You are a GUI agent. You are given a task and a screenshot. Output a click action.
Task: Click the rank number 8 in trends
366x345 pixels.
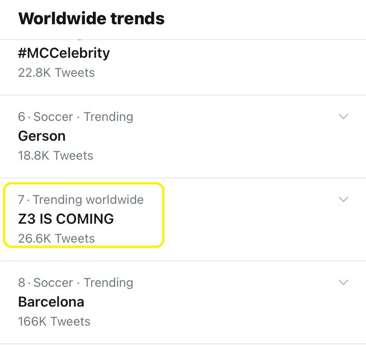click(x=22, y=282)
